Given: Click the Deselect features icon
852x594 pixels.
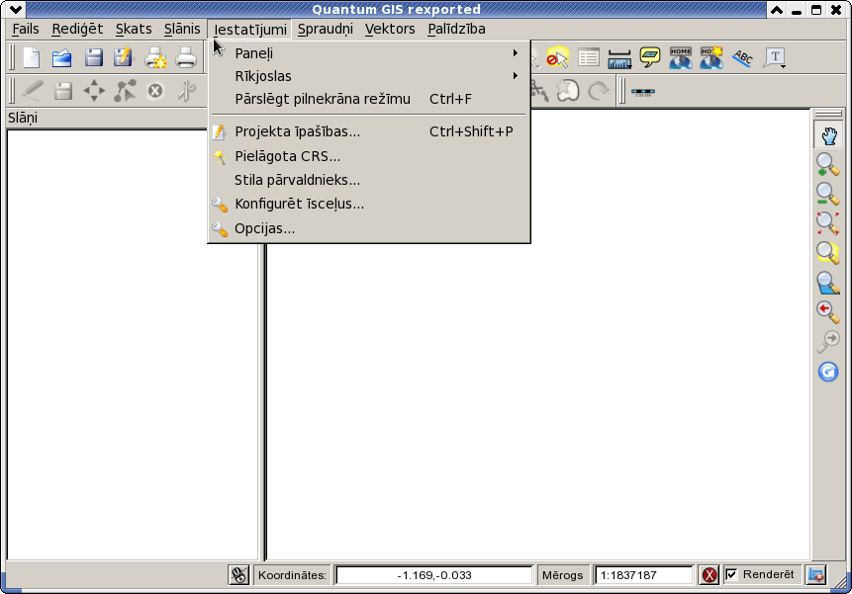Looking at the screenshot, I should (557, 57).
